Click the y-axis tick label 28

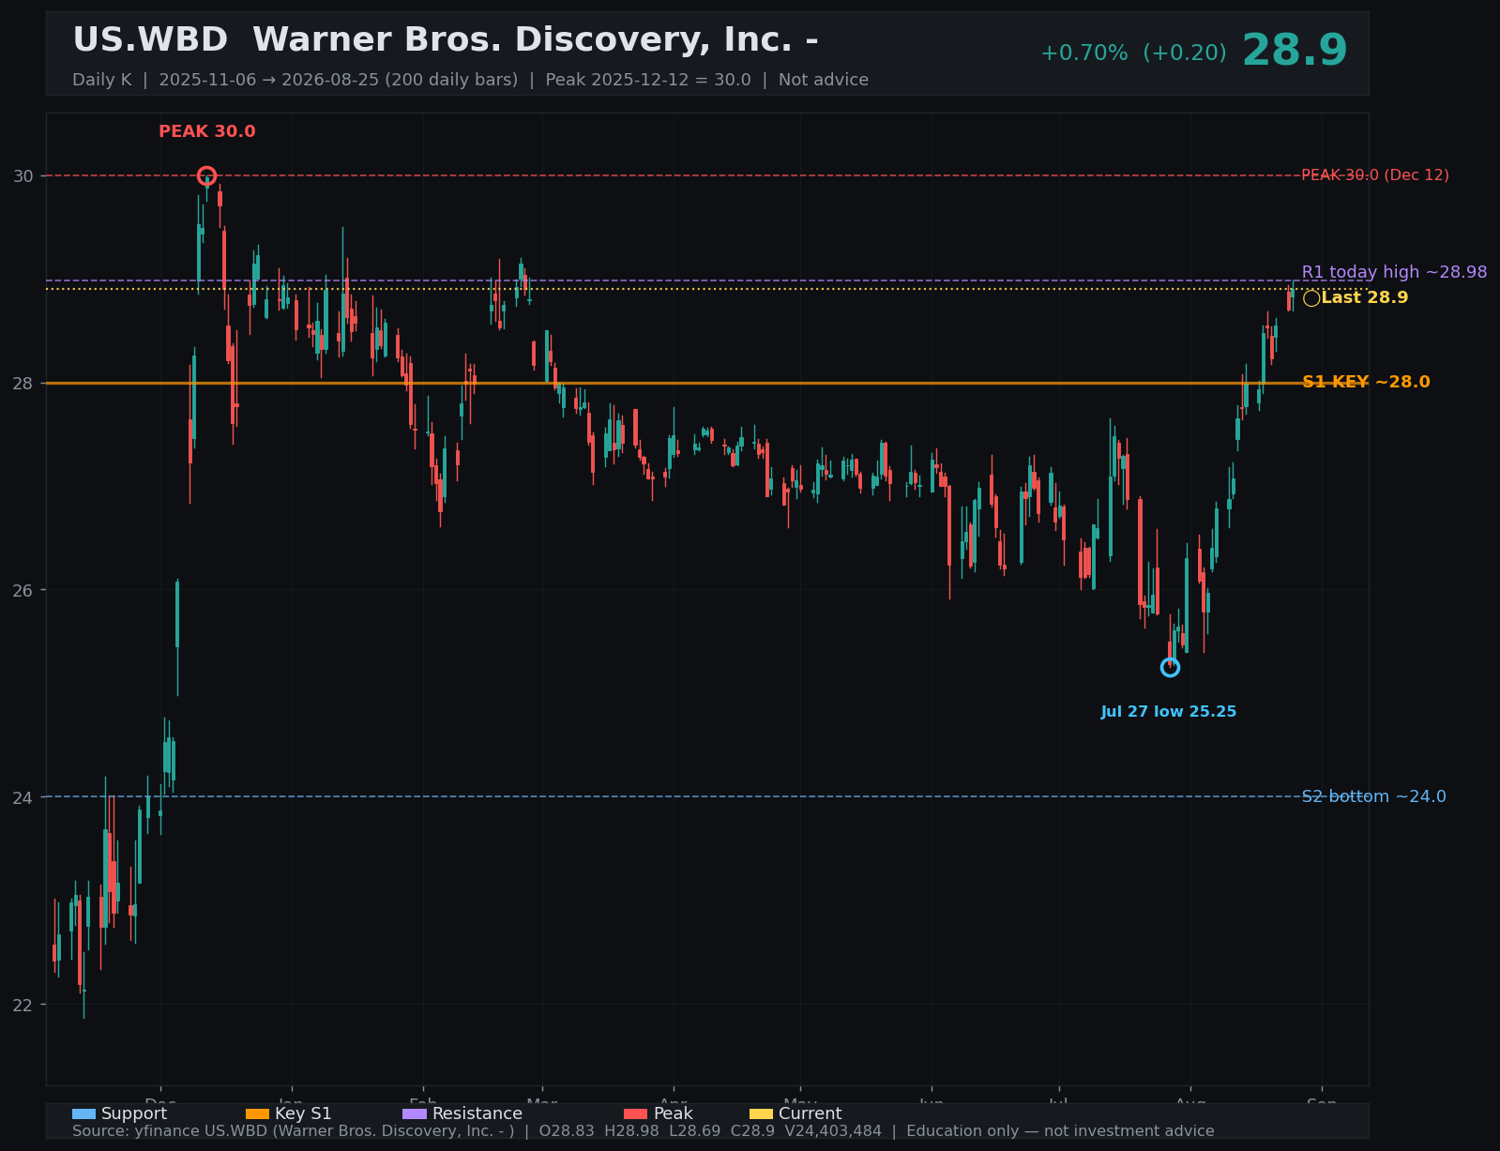(23, 384)
